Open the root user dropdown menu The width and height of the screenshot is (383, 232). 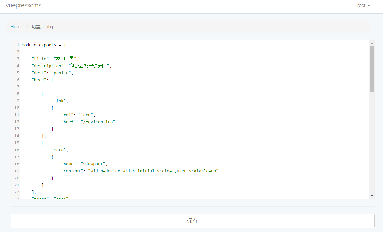[x=364, y=5]
